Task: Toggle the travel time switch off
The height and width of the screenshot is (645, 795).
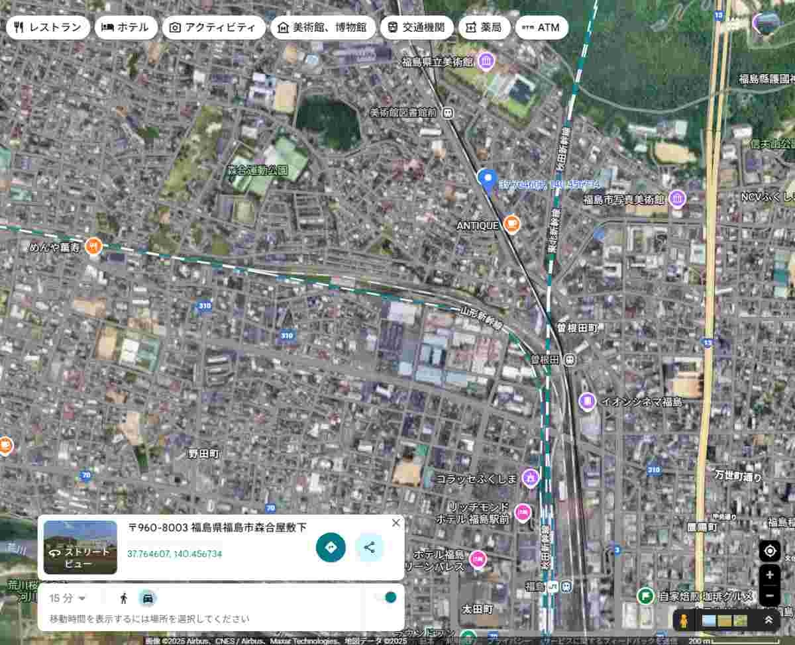Action: [386, 597]
